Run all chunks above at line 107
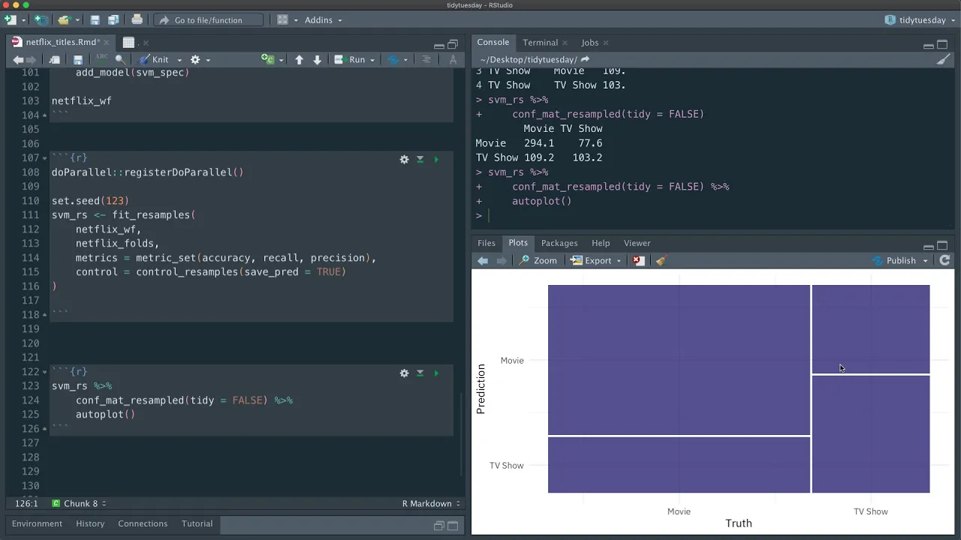This screenshot has height=540, width=961. point(420,159)
